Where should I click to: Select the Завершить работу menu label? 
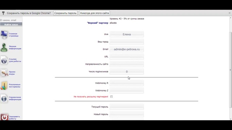14,118
